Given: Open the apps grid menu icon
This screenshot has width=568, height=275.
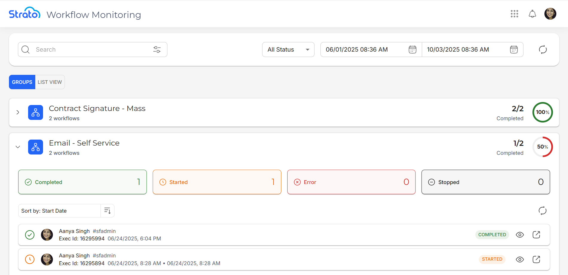Looking at the screenshot, I should pos(514,14).
